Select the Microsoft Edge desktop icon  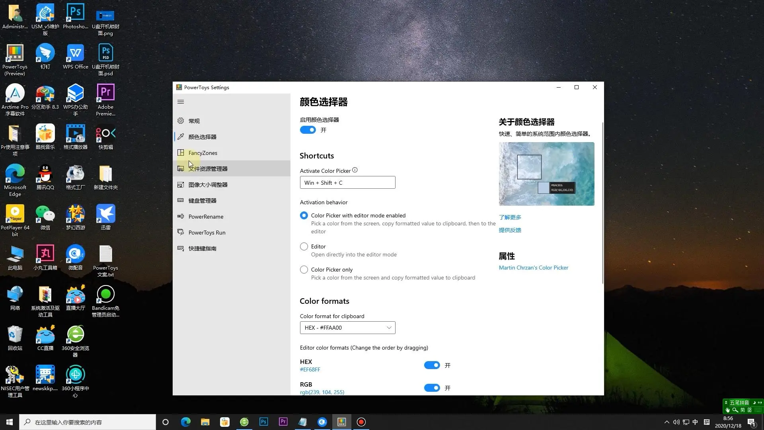click(15, 180)
